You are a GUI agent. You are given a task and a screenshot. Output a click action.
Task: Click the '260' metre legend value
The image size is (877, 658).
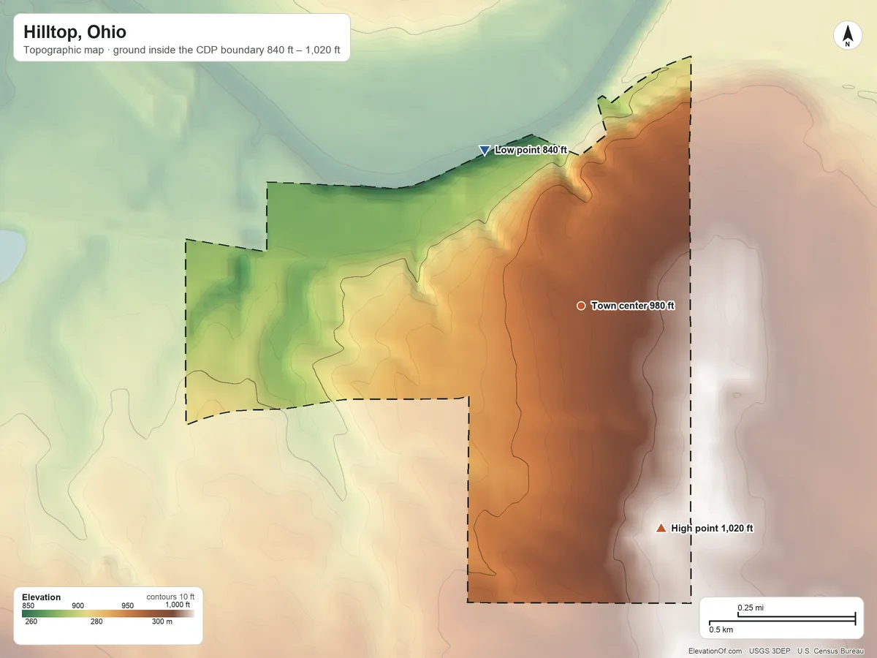point(31,622)
